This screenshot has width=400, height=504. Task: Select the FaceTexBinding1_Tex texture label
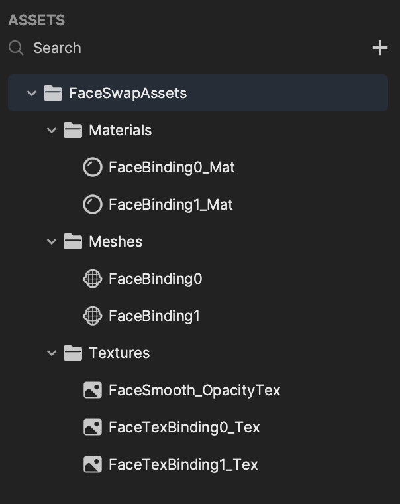(x=183, y=464)
